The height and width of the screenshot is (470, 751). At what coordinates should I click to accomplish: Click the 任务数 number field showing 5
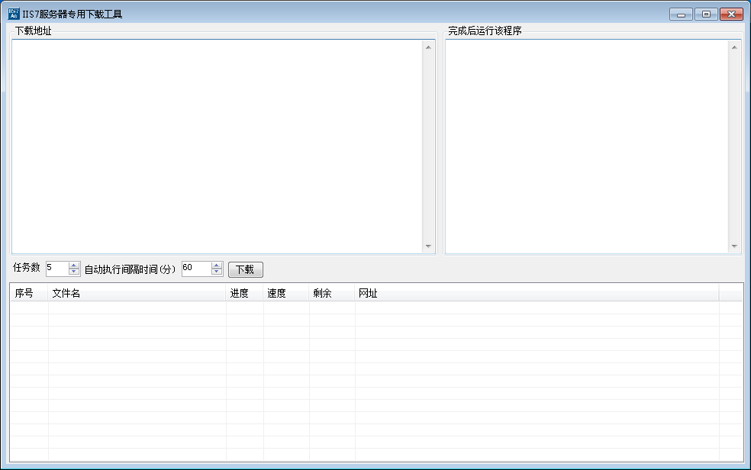[57, 269]
